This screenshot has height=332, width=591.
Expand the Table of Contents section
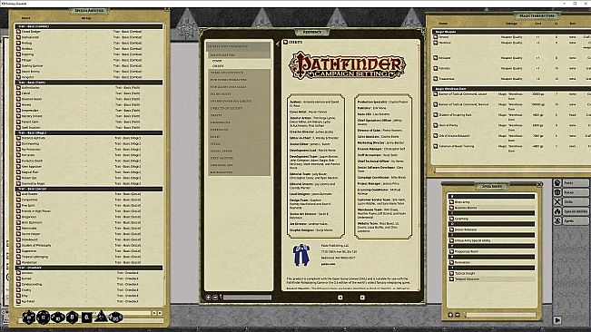239,73
